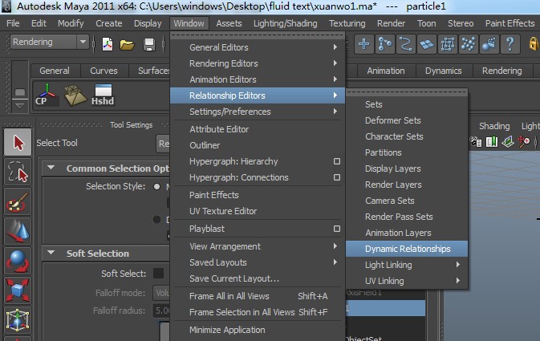Click the lock icon on status line
The height and width of the screenshot is (341, 540).
534,44
